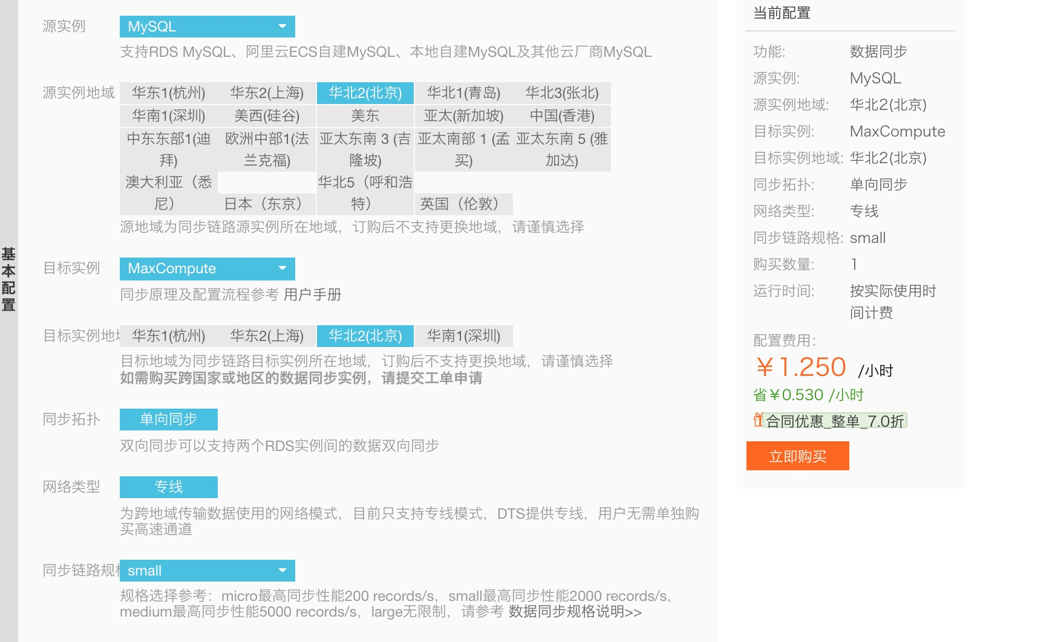Select source region 华东2(上海)
This screenshot has height=642, width=1061.
(267, 93)
